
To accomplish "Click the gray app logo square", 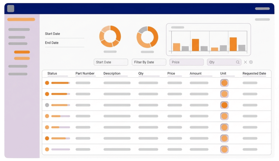I will tap(11, 8).
